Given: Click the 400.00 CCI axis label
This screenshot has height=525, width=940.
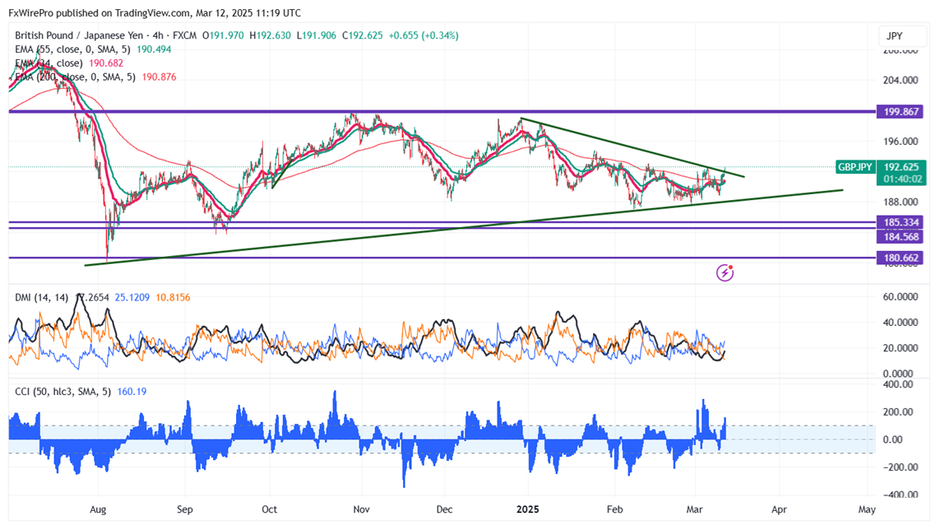Looking at the screenshot, I should tap(898, 384).
